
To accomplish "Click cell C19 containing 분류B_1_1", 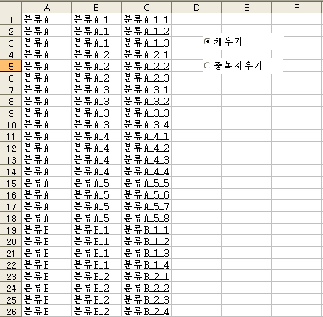I will pyautogui.click(x=147, y=229).
